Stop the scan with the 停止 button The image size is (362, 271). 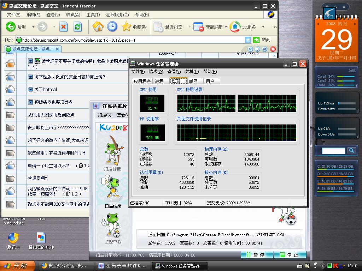pyautogui.click(x=290, y=255)
